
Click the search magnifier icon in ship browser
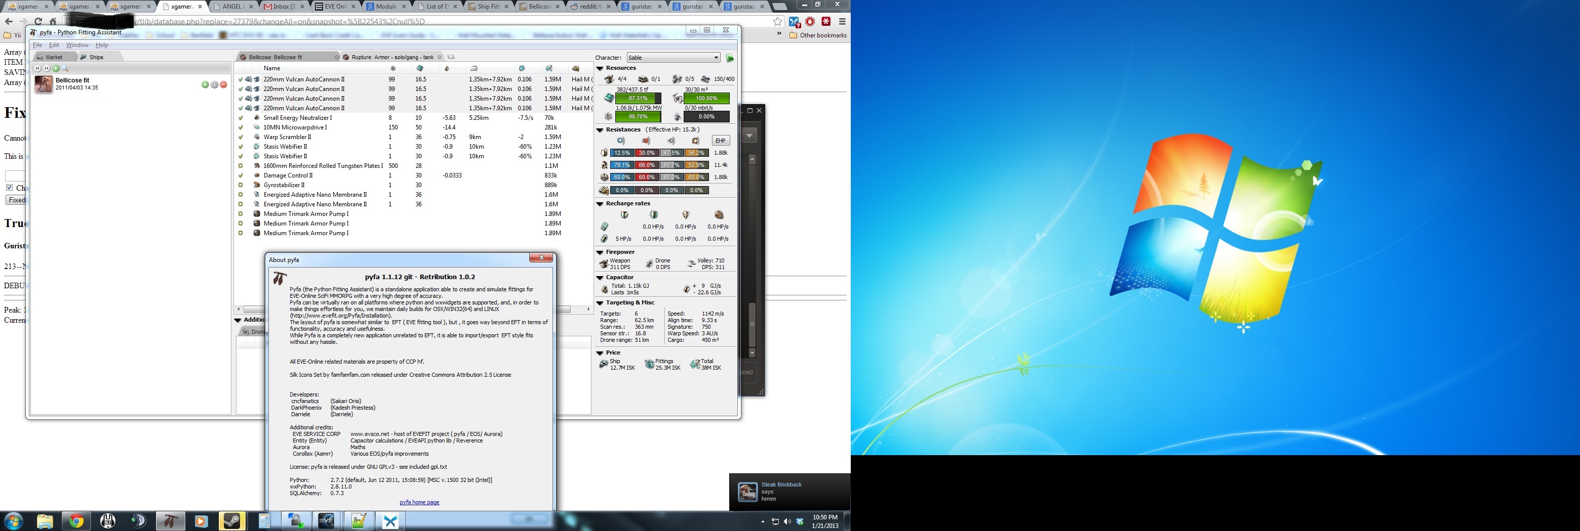pyautogui.click(x=65, y=69)
